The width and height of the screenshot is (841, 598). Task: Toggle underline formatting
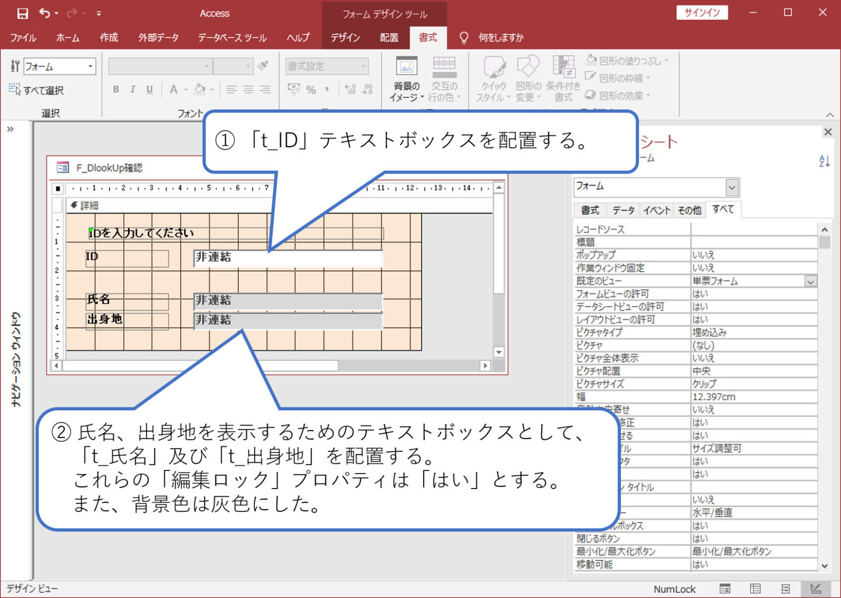point(148,89)
